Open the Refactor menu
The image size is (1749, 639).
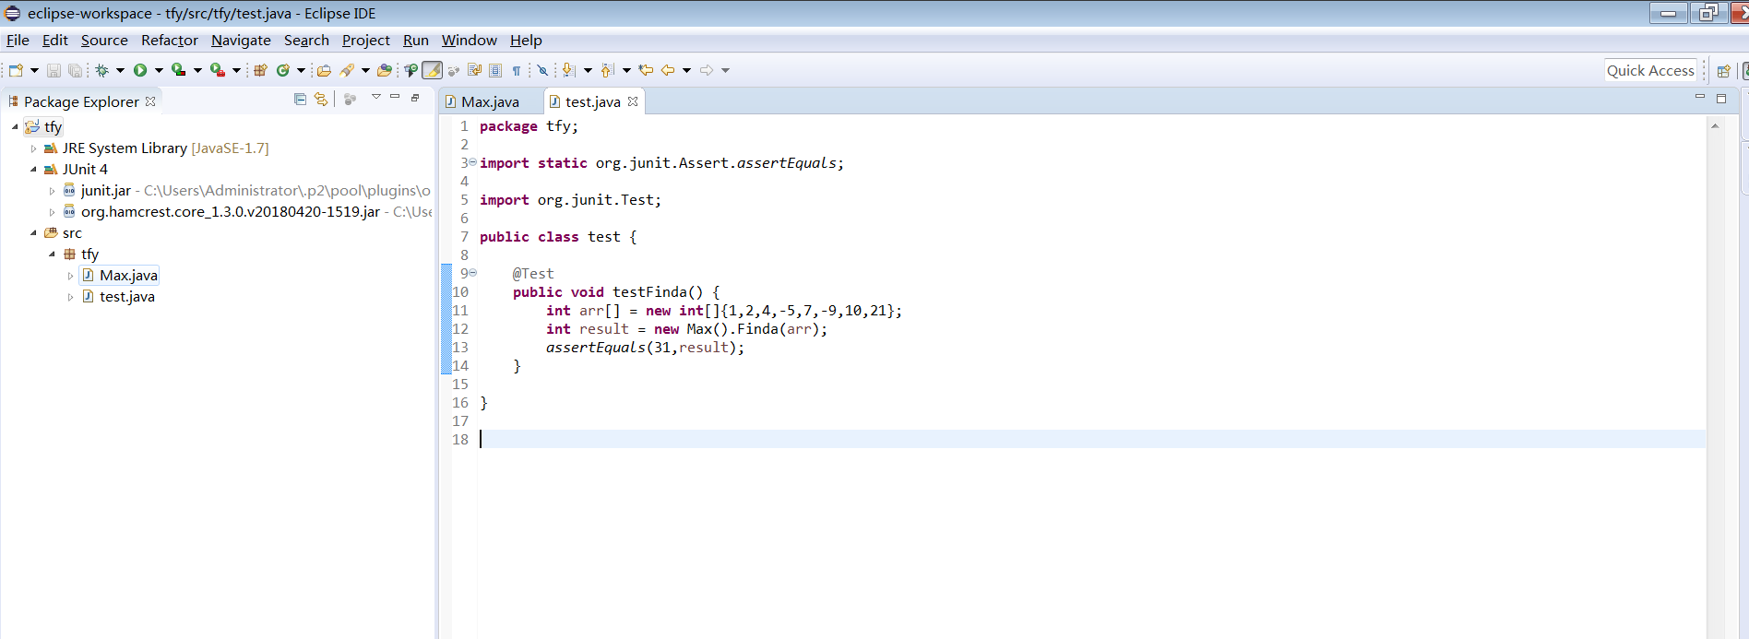pos(170,40)
